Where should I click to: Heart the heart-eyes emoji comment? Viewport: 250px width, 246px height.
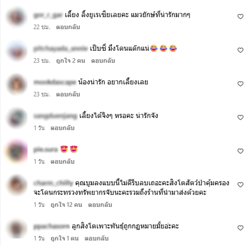pos(240,151)
